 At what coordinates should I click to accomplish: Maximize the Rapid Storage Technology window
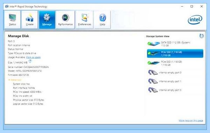[x=192, y=6]
